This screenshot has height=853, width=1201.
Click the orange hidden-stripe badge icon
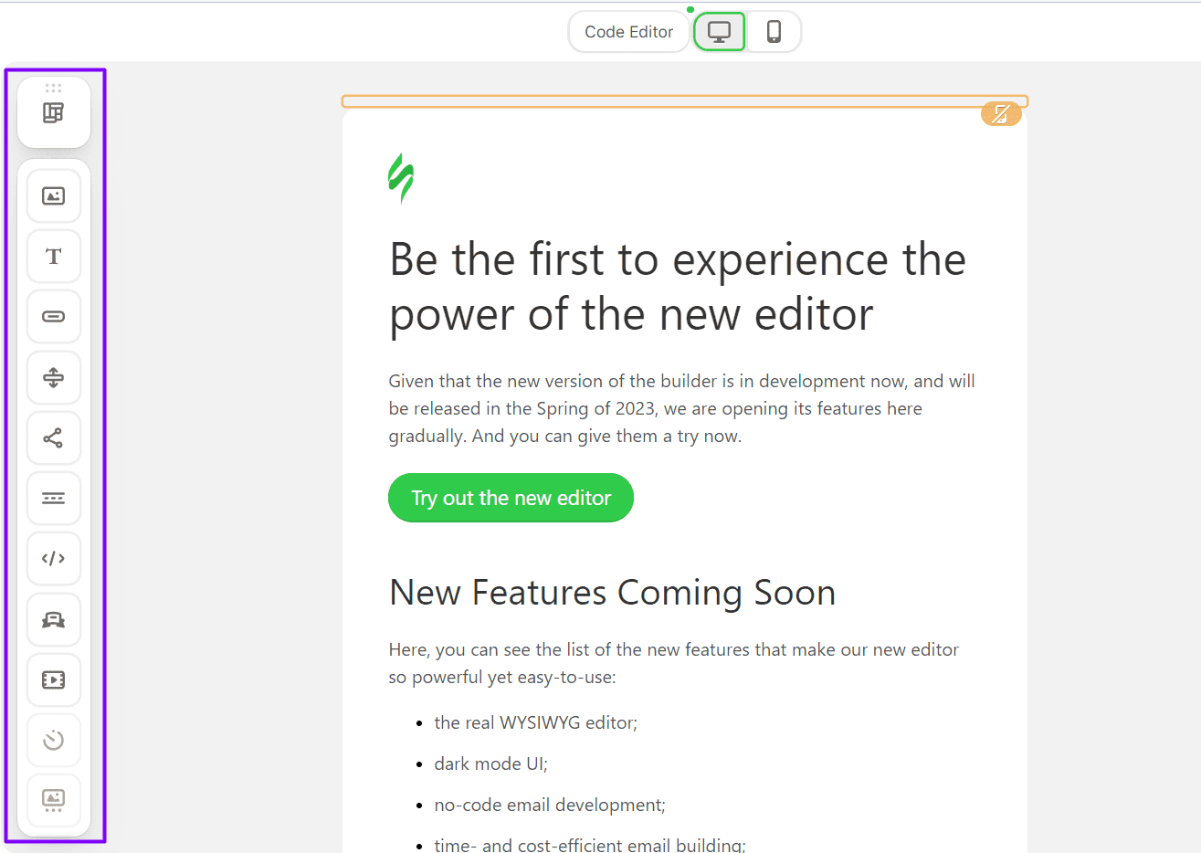click(1001, 114)
